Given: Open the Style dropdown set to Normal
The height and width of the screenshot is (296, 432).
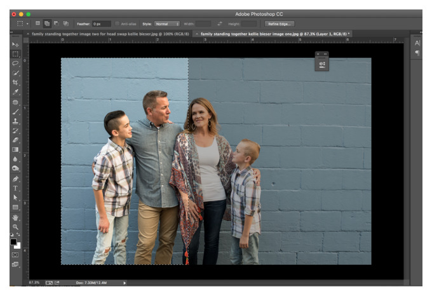Looking at the screenshot, I should tap(167, 24).
